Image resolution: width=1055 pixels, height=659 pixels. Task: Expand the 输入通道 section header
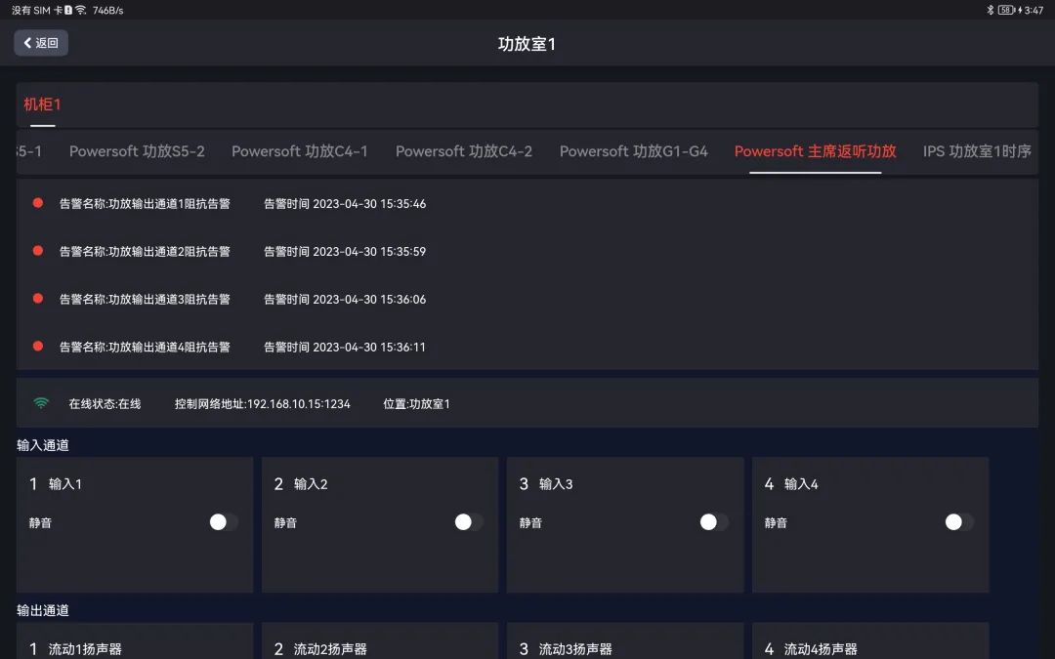tap(40, 445)
